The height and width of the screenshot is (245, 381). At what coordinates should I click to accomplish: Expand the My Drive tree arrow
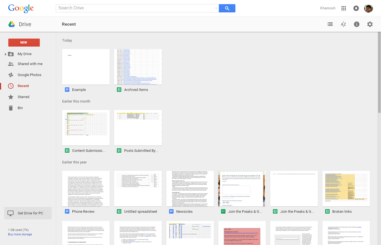[6, 54]
